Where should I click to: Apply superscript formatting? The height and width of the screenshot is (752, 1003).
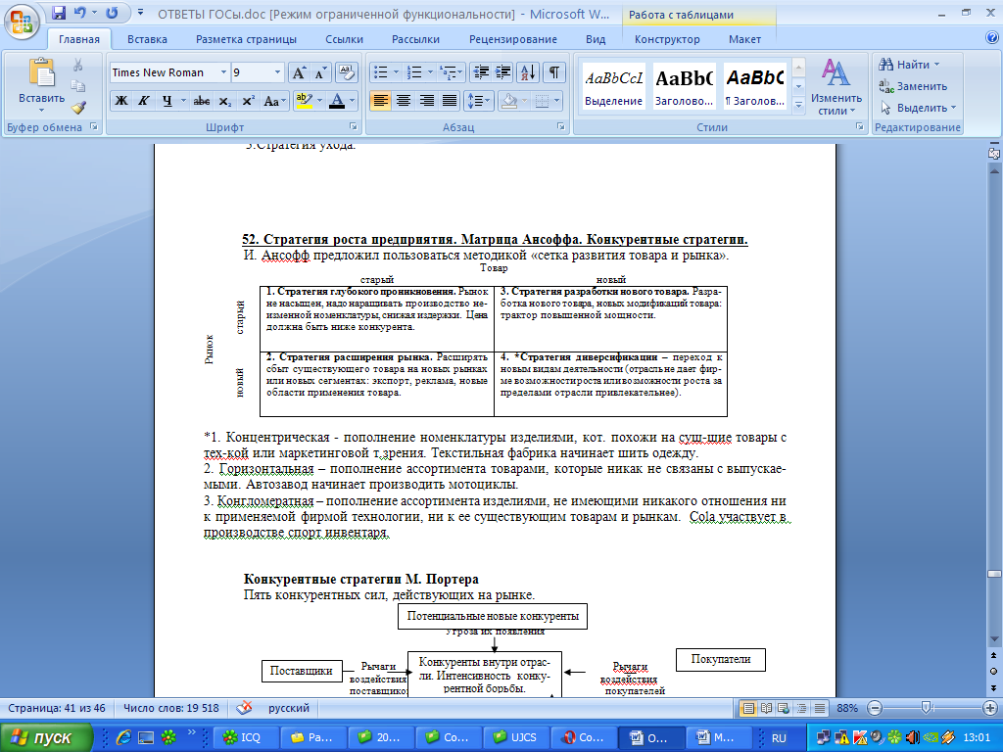pyautogui.click(x=248, y=101)
